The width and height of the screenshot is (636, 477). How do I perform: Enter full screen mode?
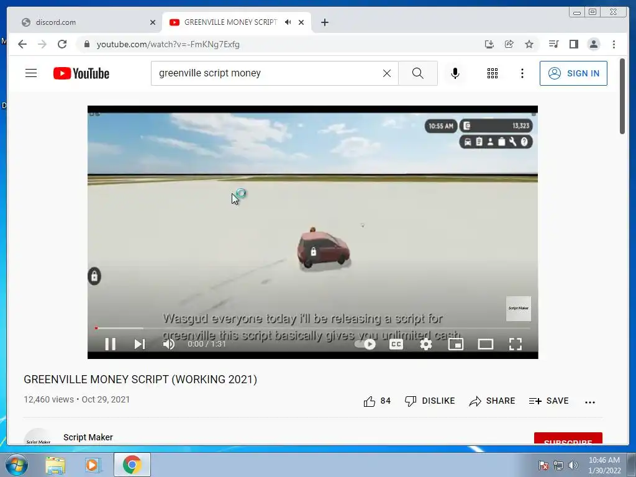(515, 344)
